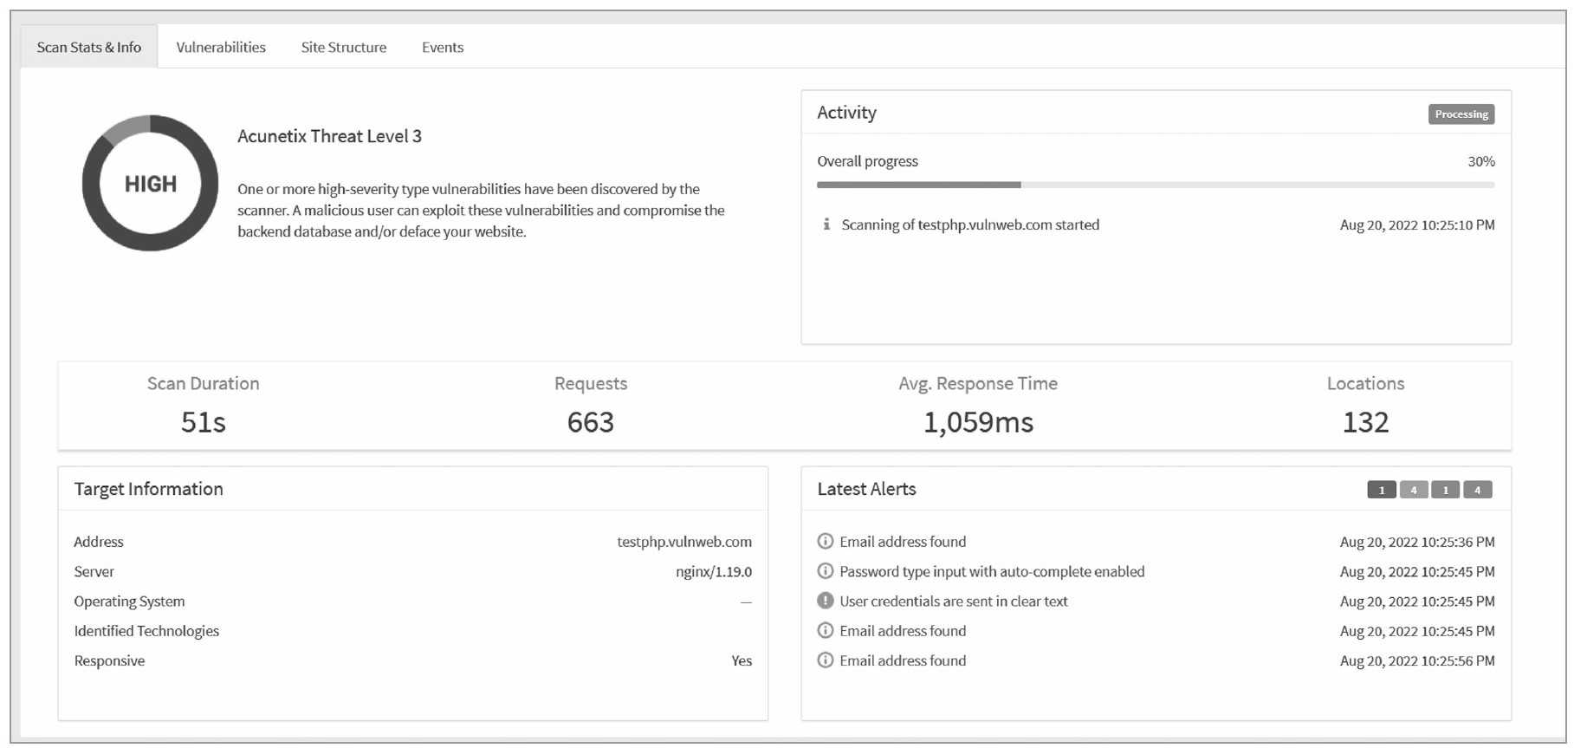Click info icon beside 'Scanning of testphp.vulnweb.com started'
The width and height of the screenshot is (1574, 748).
pyautogui.click(x=826, y=224)
